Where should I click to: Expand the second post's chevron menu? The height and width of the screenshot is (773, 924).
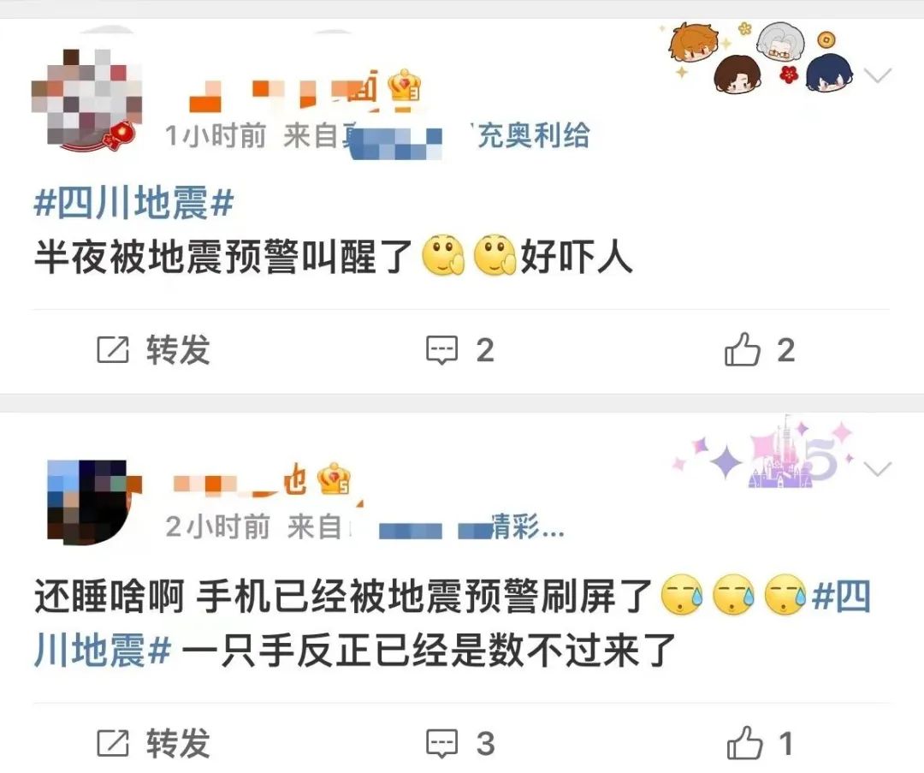tap(877, 469)
